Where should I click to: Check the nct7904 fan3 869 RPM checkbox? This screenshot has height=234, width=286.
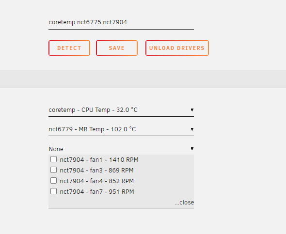pos(53,170)
